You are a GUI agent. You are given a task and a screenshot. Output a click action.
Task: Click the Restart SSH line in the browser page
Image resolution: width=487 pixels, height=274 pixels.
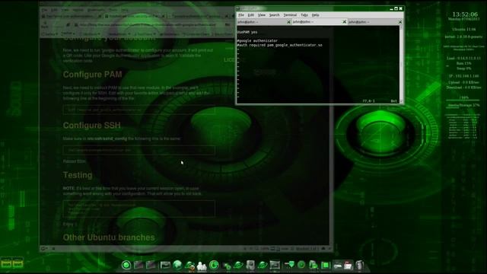click(x=75, y=161)
